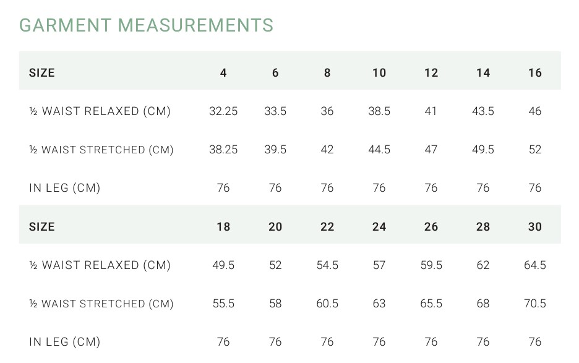
Task: Click the 60.5 value for size 22
Action: pos(327,304)
